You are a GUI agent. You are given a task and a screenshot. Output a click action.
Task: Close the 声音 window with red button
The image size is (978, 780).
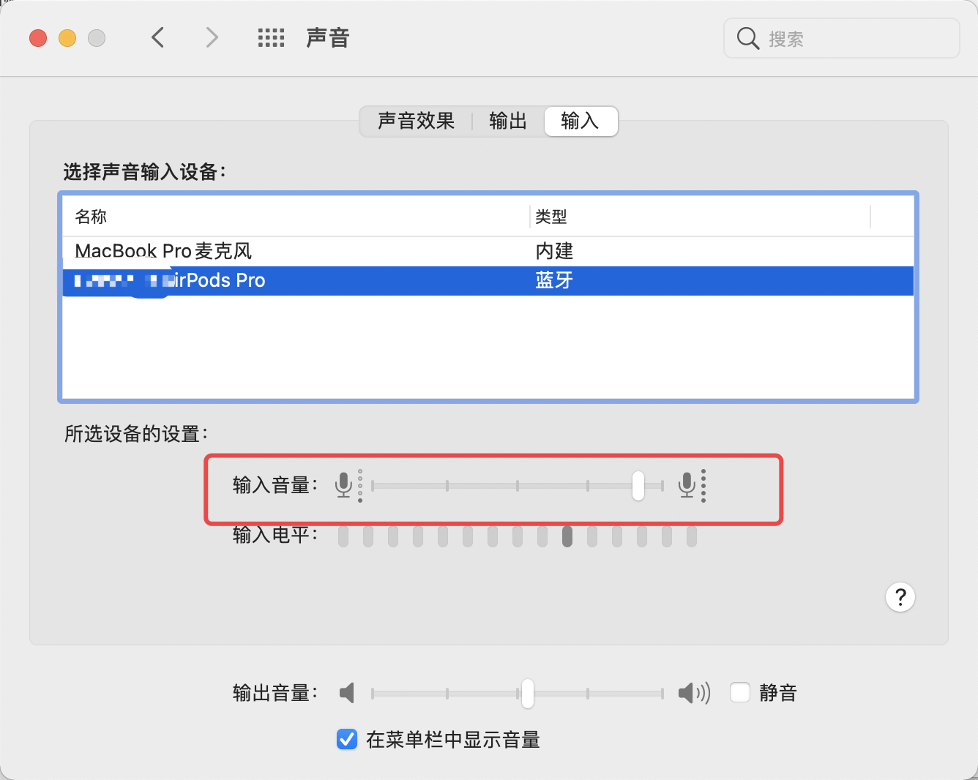(x=38, y=38)
